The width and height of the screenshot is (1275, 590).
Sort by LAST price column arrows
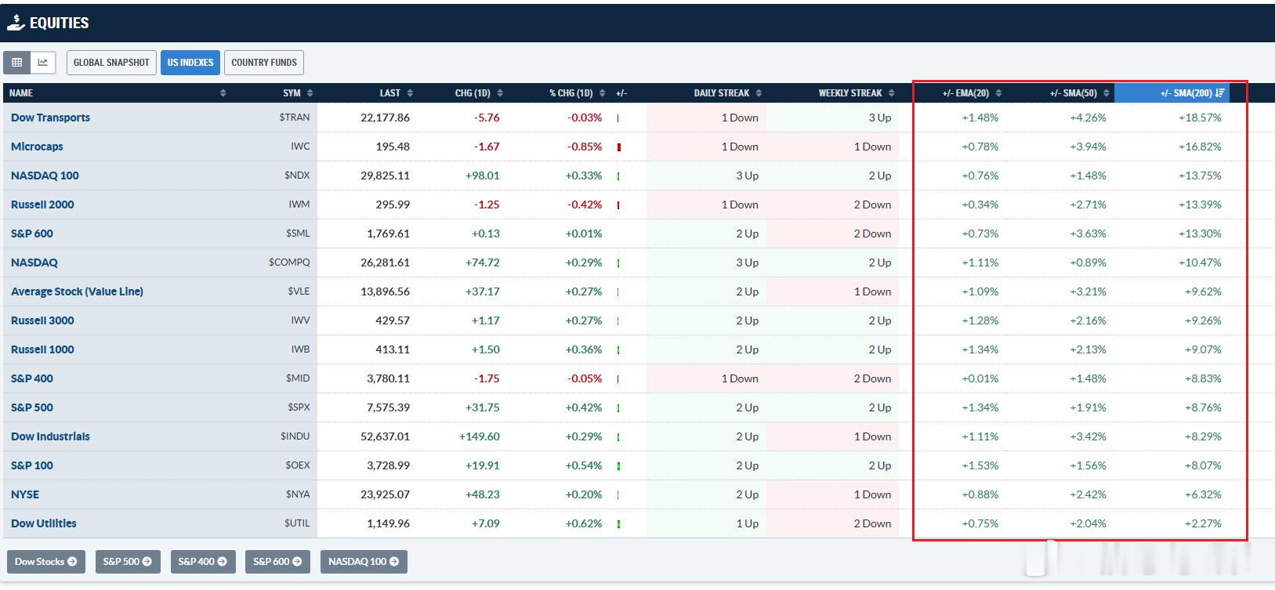coord(410,93)
